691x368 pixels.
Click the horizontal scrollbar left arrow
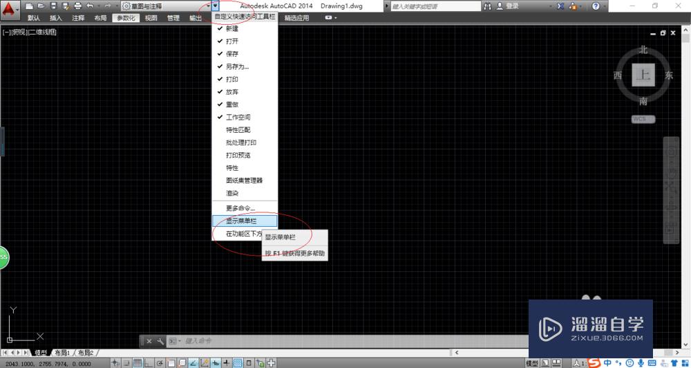pyautogui.click(x=456, y=353)
